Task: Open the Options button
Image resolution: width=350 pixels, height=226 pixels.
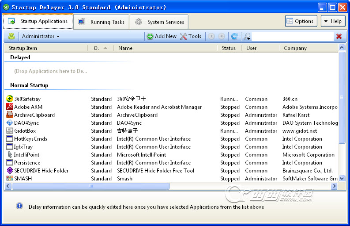Action: (300, 21)
